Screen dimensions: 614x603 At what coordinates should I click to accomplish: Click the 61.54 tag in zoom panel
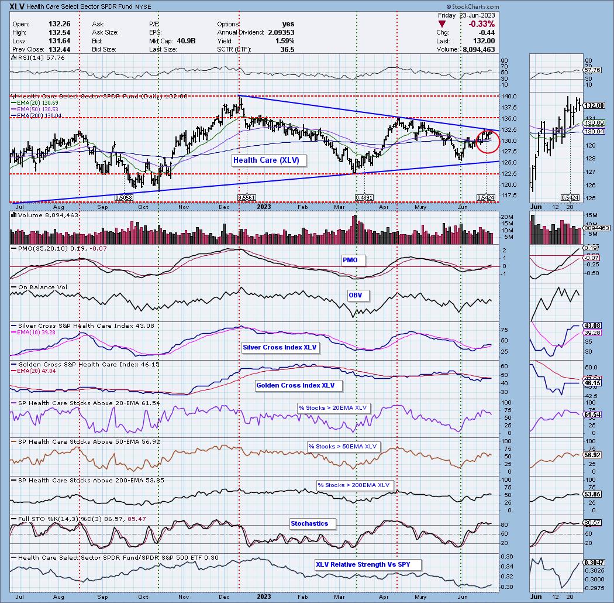(x=592, y=414)
